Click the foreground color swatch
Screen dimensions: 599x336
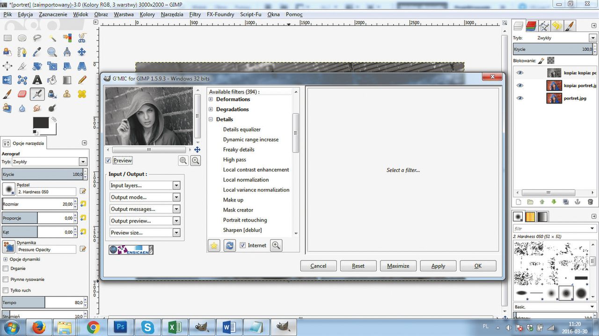click(x=40, y=122)
